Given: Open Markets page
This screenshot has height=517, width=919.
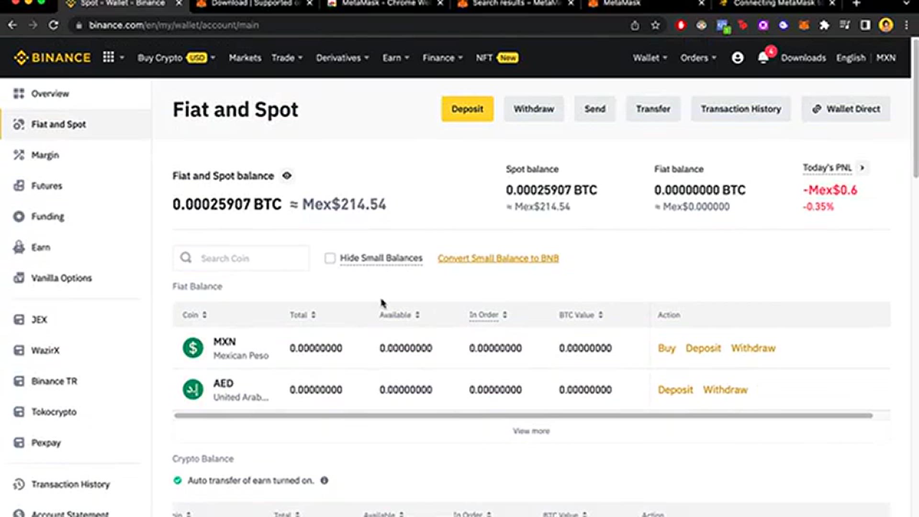Looking at the screenshot, I should [245, 57].
